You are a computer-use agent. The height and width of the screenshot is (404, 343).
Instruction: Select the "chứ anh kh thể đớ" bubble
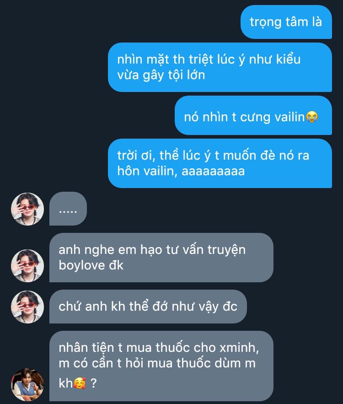148,307
